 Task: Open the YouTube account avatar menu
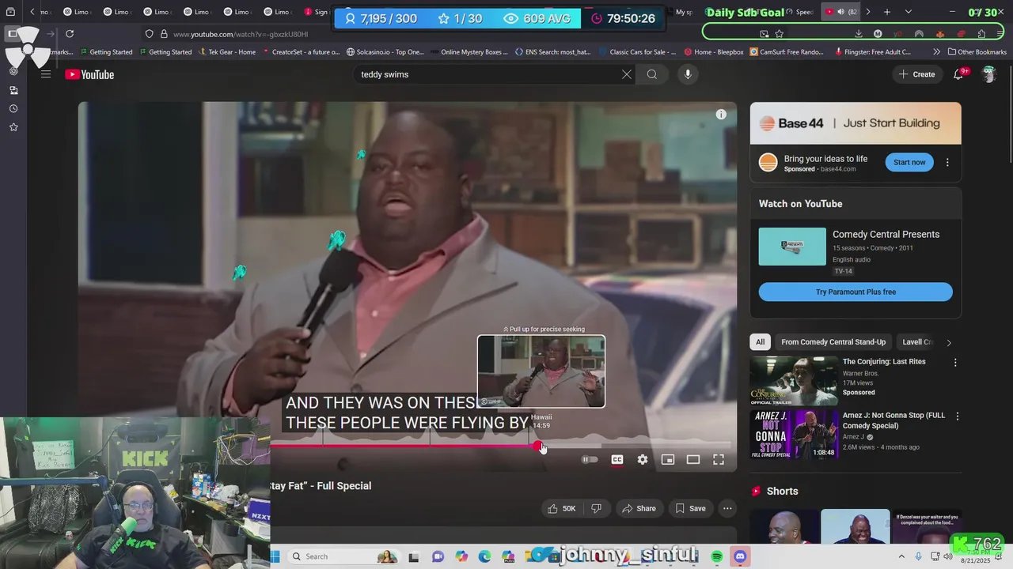pos(988,74)
